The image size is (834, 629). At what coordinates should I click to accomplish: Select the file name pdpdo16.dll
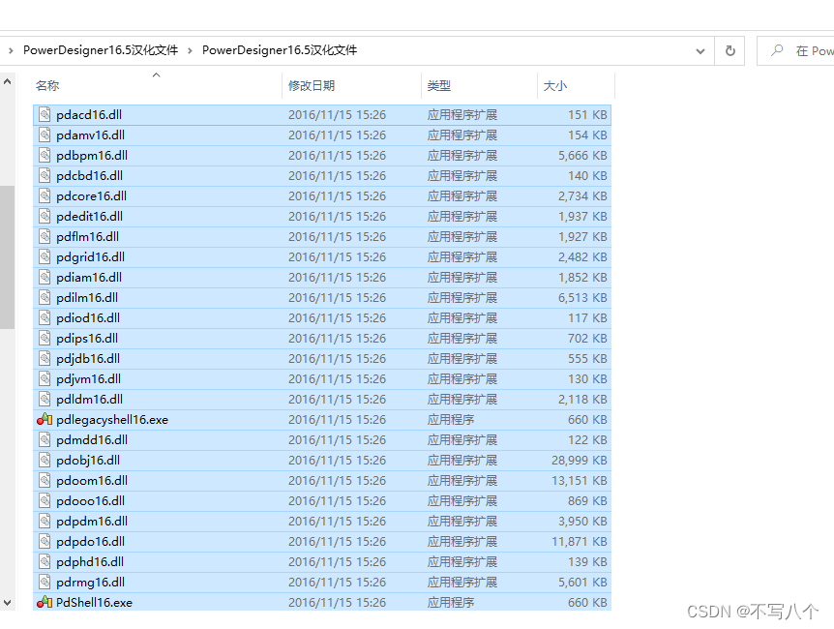(90, 541)
